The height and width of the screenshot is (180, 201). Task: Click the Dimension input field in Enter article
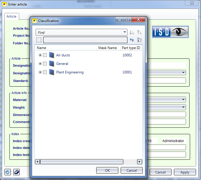tap(167, 114)
